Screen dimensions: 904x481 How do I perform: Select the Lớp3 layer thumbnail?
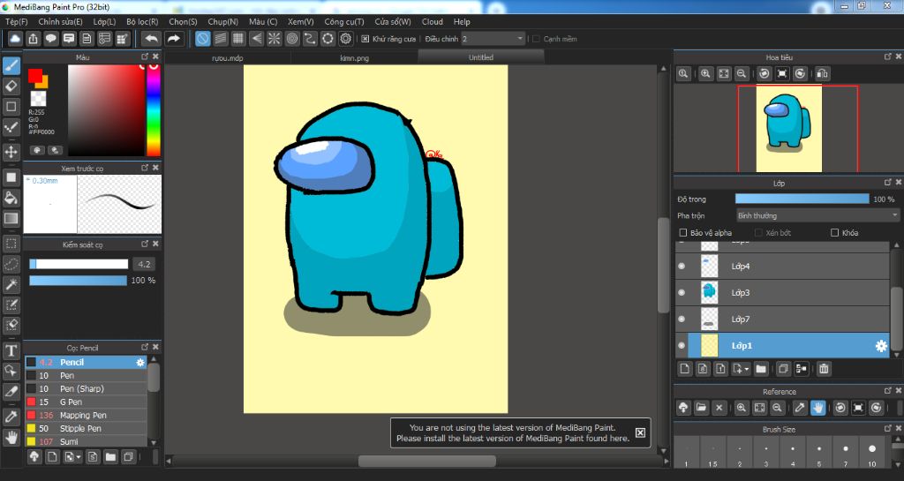(x=709, y=293)
